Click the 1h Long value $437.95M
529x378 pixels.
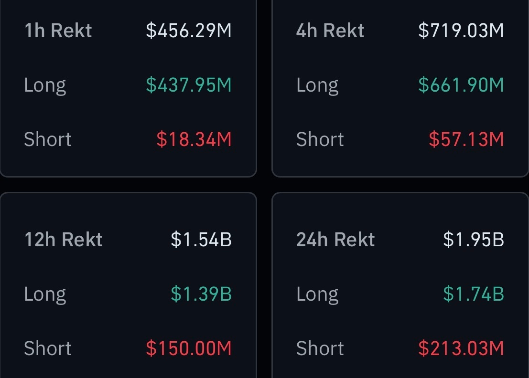click(x=189, y=85)
